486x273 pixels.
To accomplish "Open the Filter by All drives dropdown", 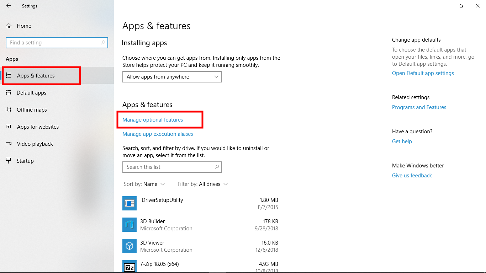I will pyautogui.click(x=202, y=184).
